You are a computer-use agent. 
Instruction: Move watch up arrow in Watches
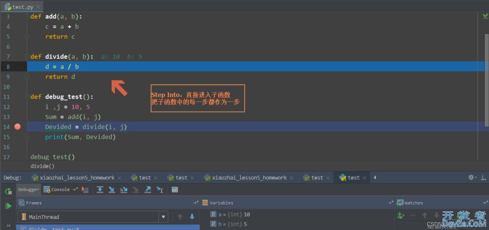pyautogui.click(x=425, y=215)
